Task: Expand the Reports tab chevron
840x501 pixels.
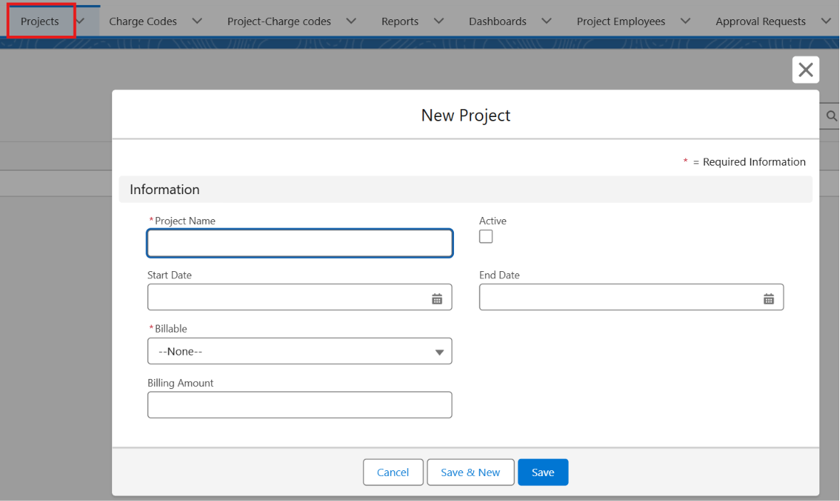Action: pos(439,21)
